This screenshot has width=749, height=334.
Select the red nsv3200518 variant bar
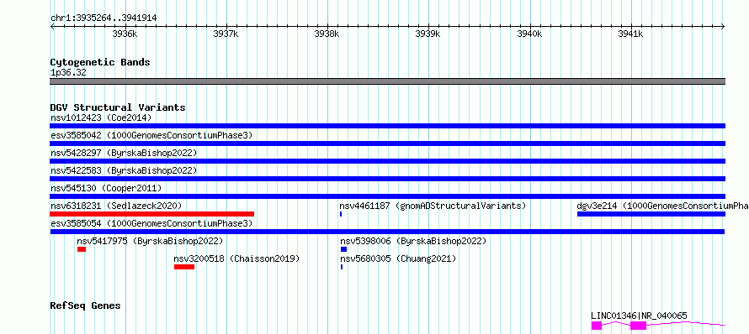click(x=184, y=267)
